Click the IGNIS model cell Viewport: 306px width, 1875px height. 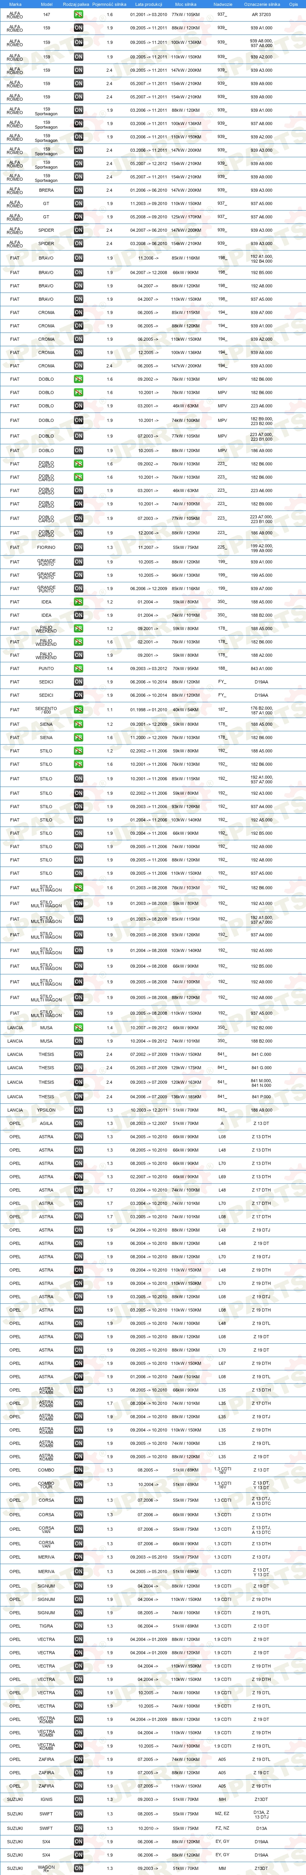click(x=47, y=1799)
